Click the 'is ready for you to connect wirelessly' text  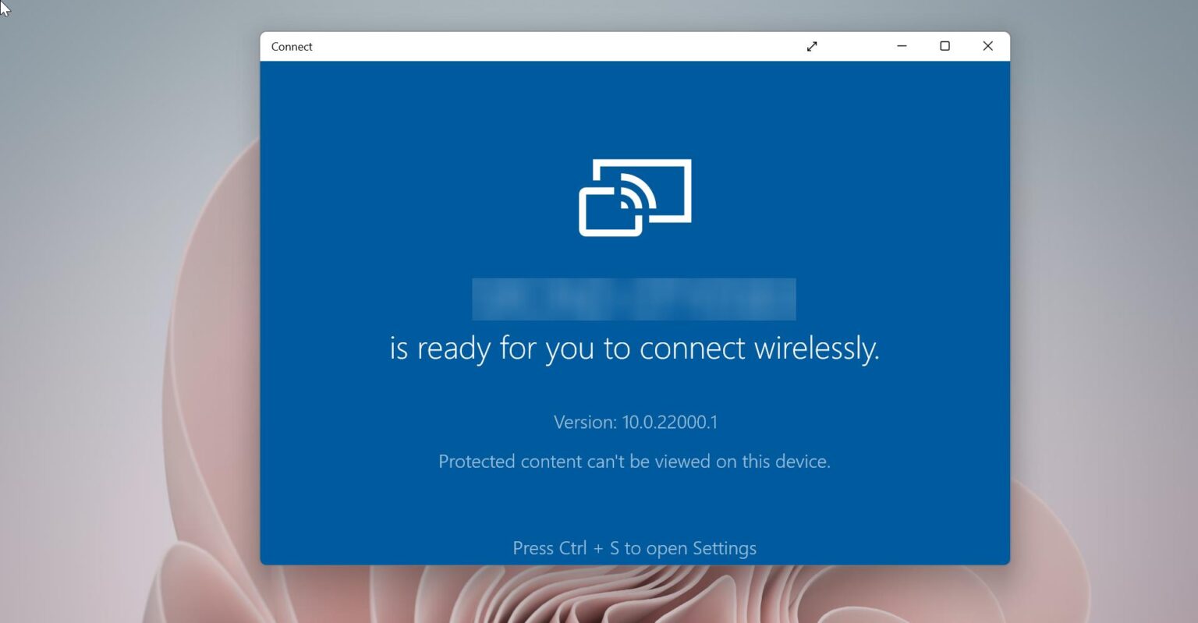(634, 349)
